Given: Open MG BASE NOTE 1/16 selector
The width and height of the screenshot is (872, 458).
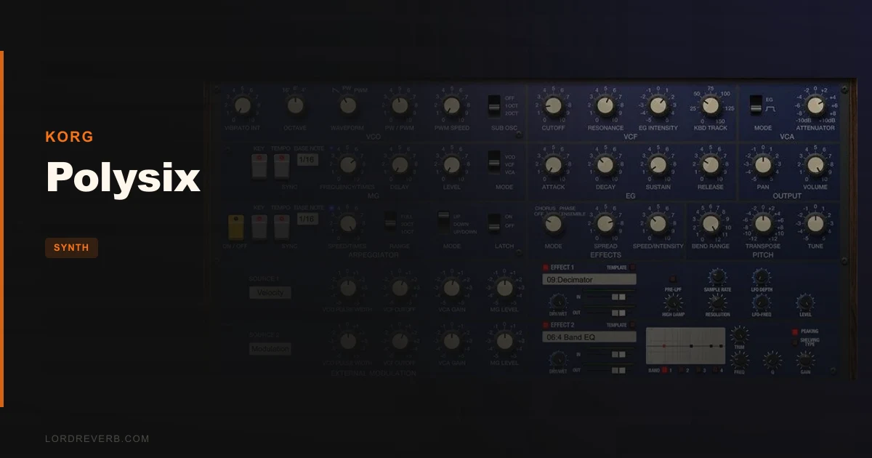Looking at the screenshot, I should point(307,159).
